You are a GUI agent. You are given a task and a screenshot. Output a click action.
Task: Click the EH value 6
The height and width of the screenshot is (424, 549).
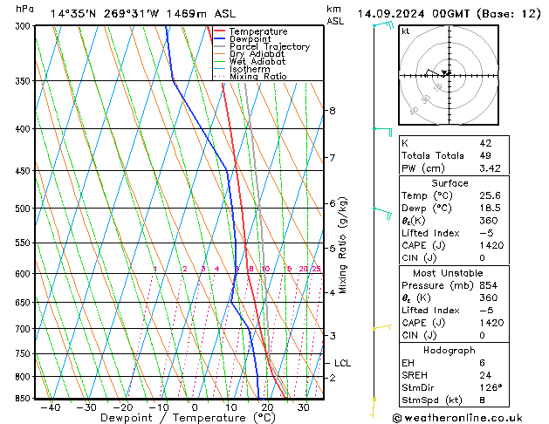(x=483, y=363)
